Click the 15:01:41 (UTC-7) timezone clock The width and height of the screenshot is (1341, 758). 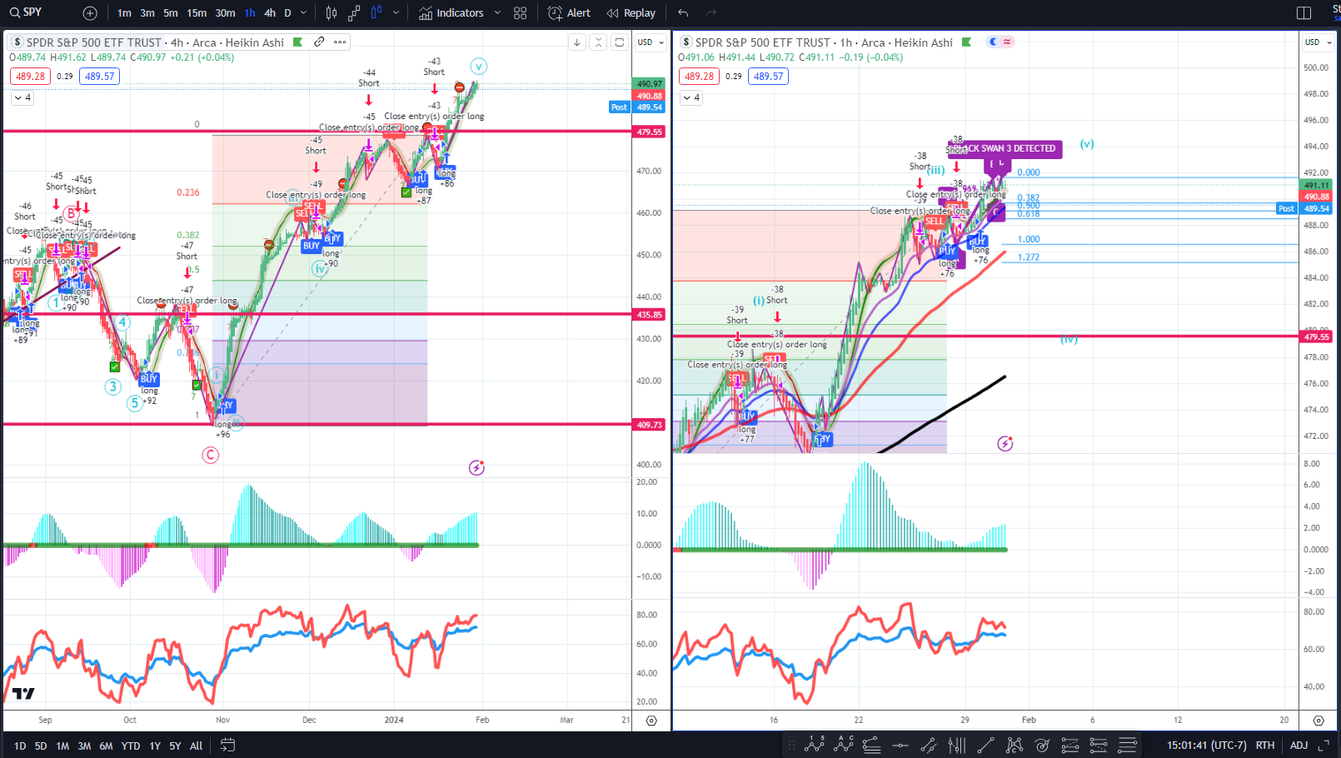tap(1206, 746)
